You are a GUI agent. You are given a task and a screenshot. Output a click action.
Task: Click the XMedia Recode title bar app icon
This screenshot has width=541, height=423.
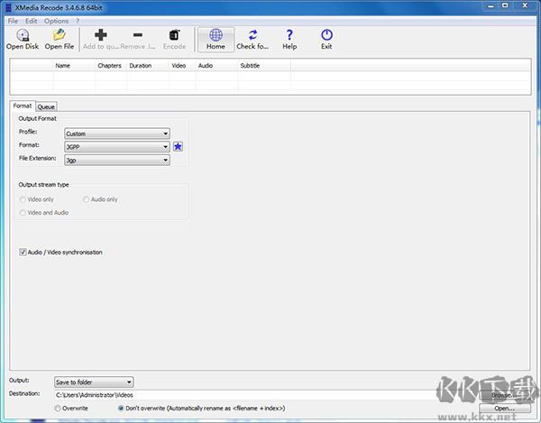click(9, 7)
